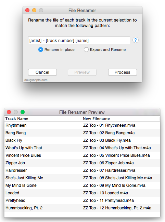Click the help question mark icon
The image size is (165, 222).
pos(136,40)
